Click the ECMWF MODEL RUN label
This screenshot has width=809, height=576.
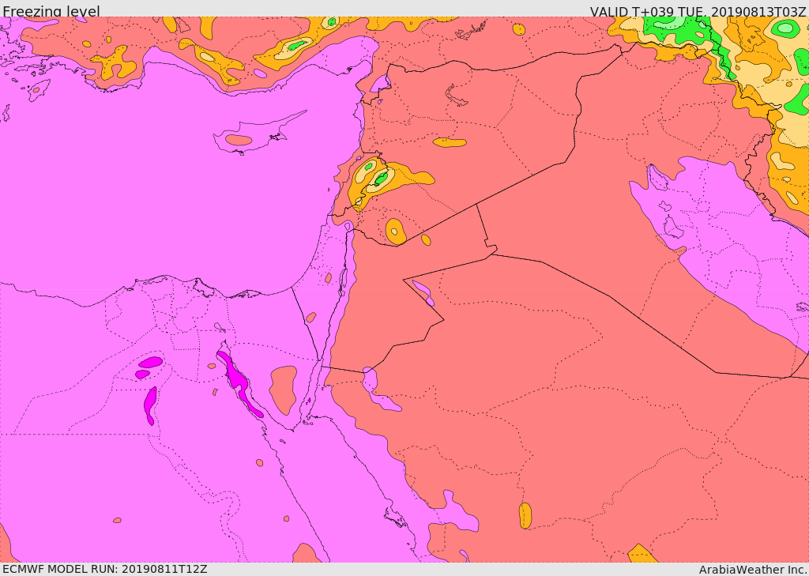point(104,569)
